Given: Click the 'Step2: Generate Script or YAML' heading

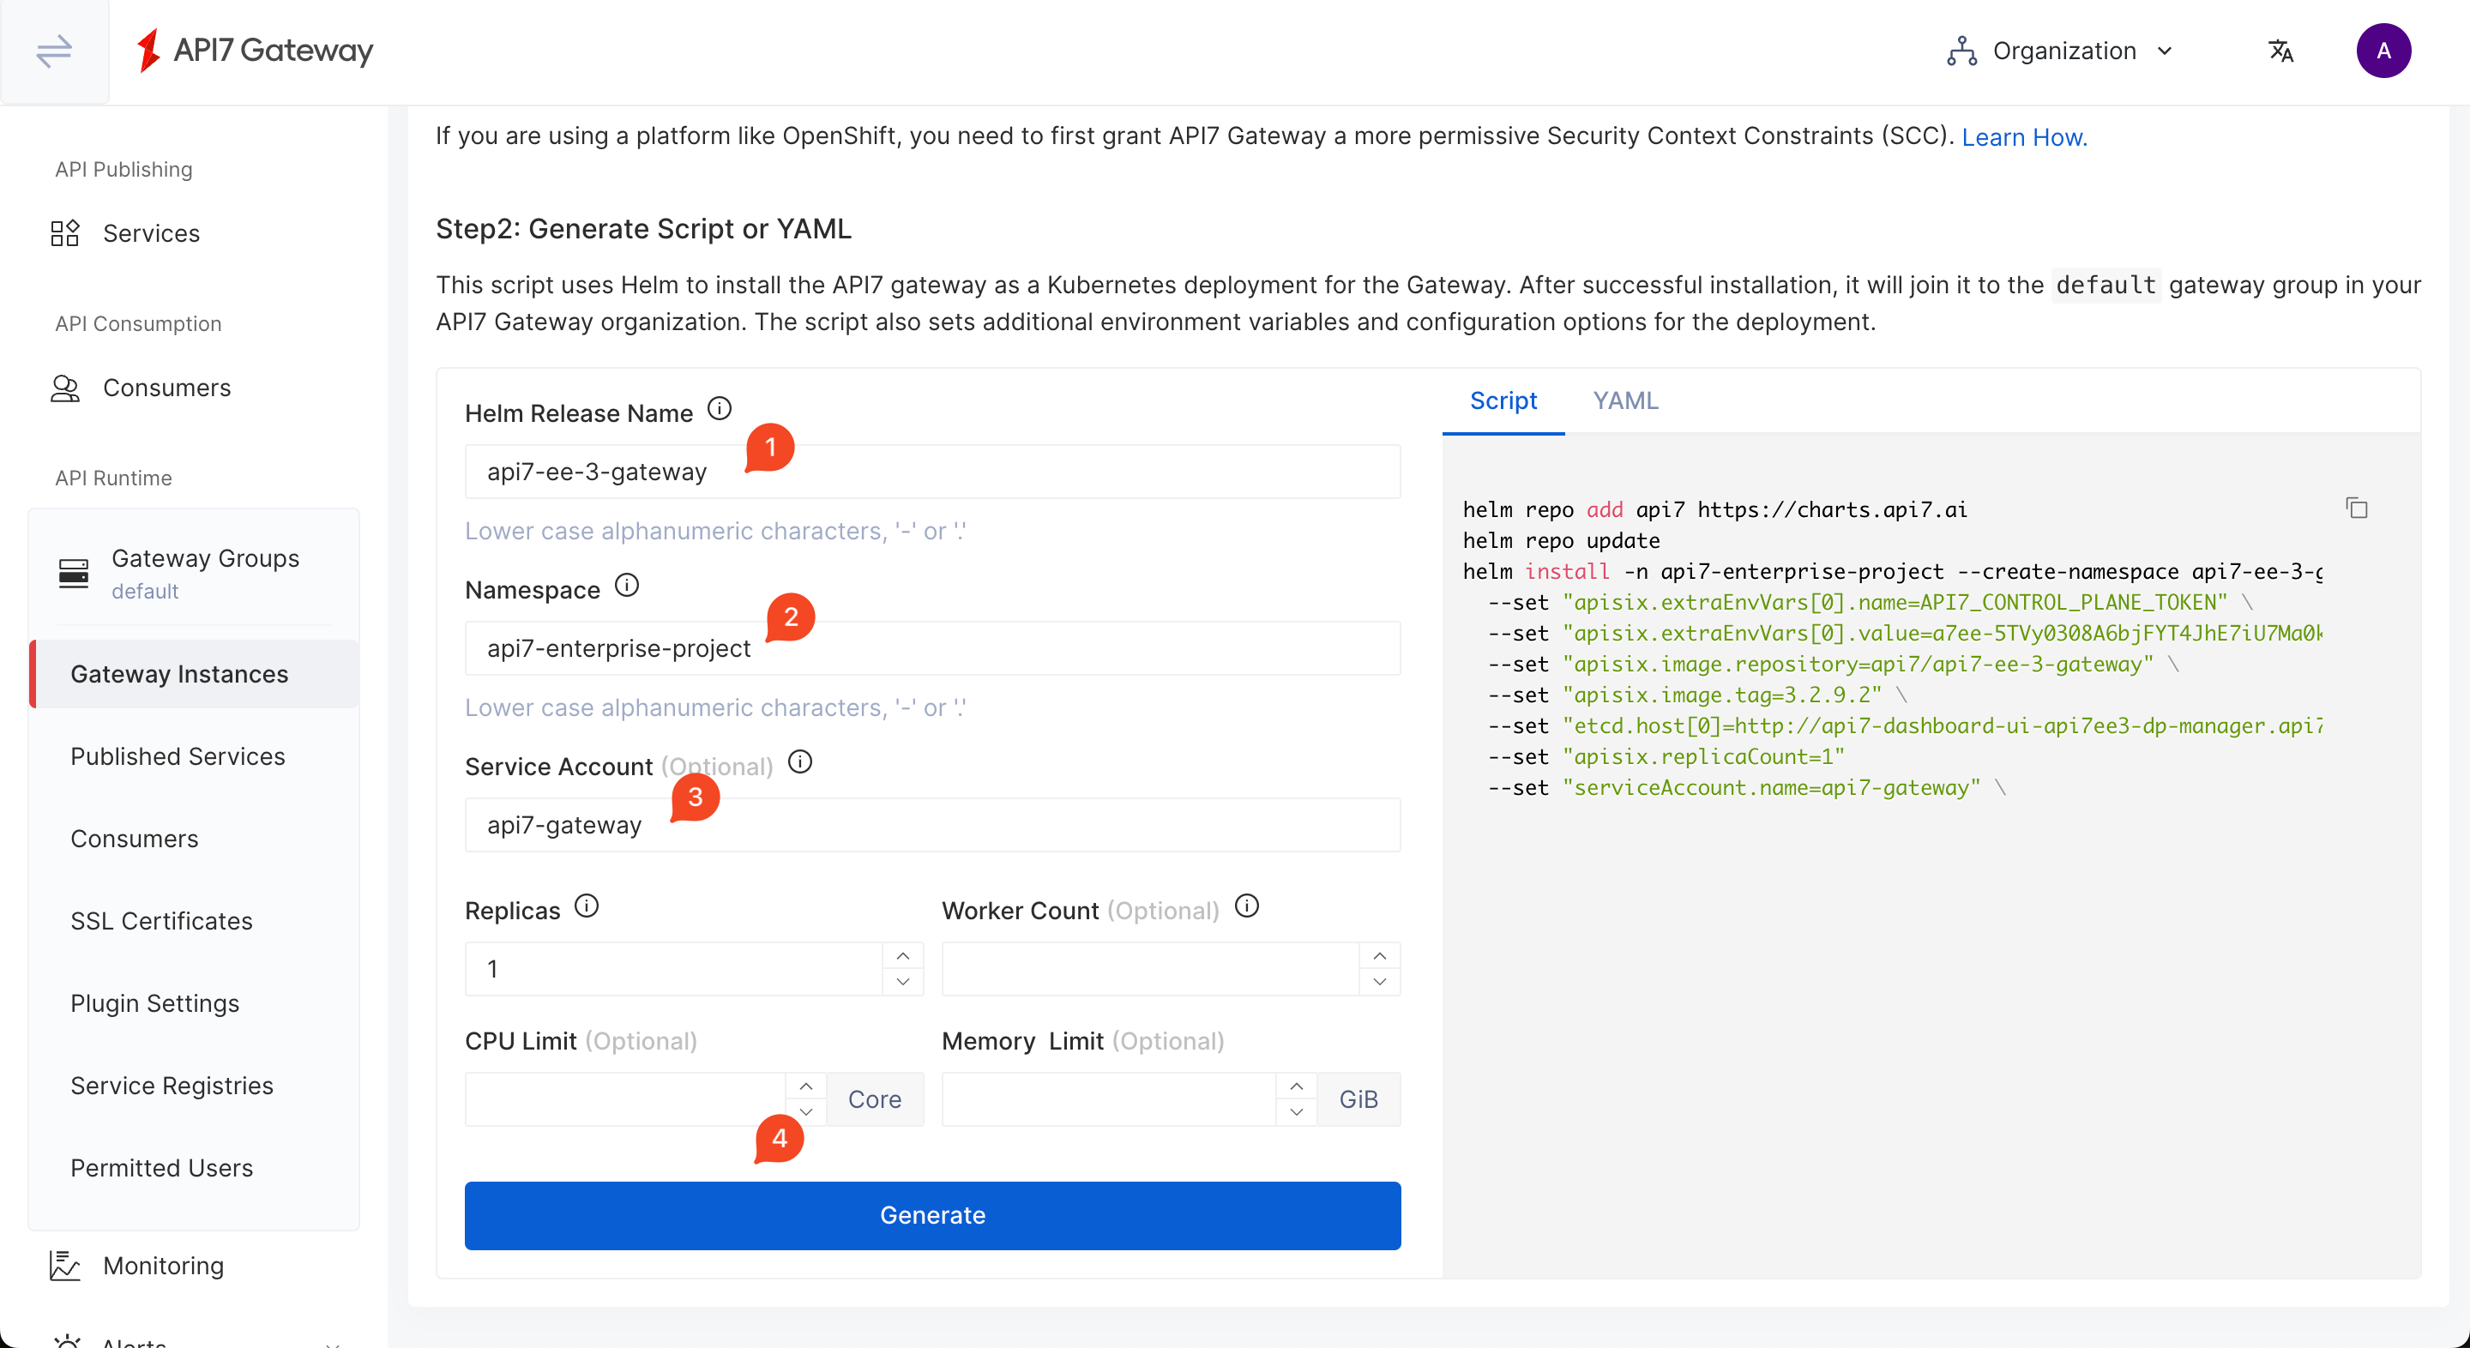Looking at the screenshot, I should [x=643, y=229].
